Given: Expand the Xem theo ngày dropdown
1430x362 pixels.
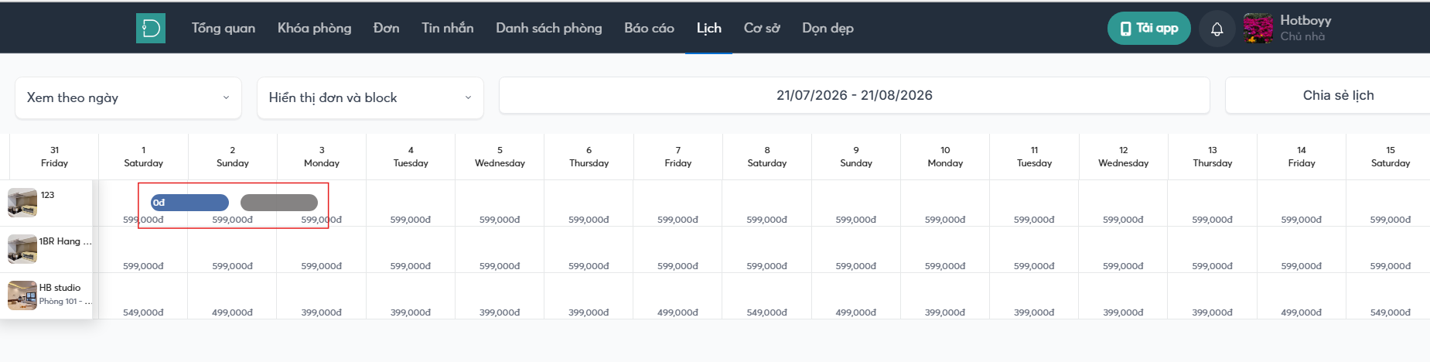Looking at the screenshot, I should 128,97.
